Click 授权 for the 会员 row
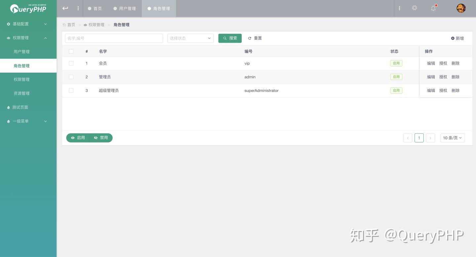The image size is (476, 257). pyautogui.click(x=443, y=63)
